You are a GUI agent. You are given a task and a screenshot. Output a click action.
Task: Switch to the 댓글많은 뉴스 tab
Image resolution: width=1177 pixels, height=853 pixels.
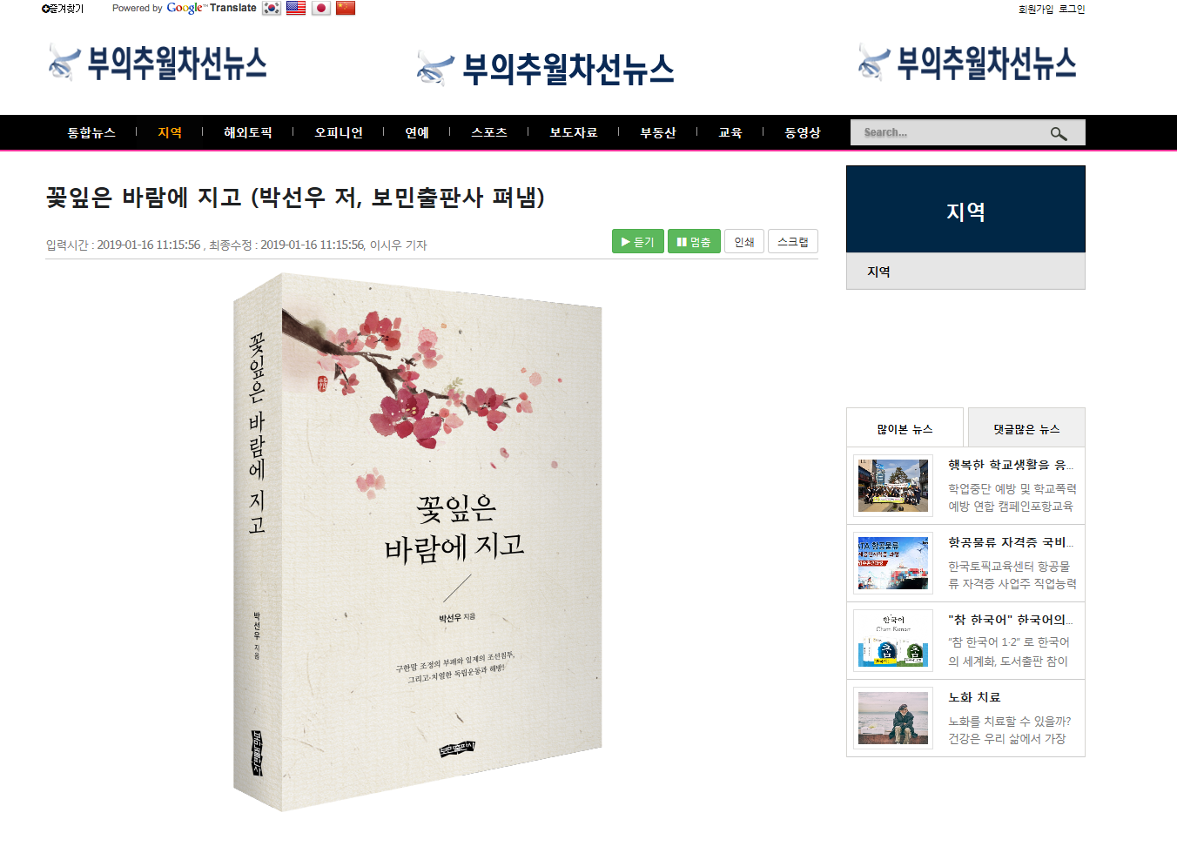[x=1026, y=428]
